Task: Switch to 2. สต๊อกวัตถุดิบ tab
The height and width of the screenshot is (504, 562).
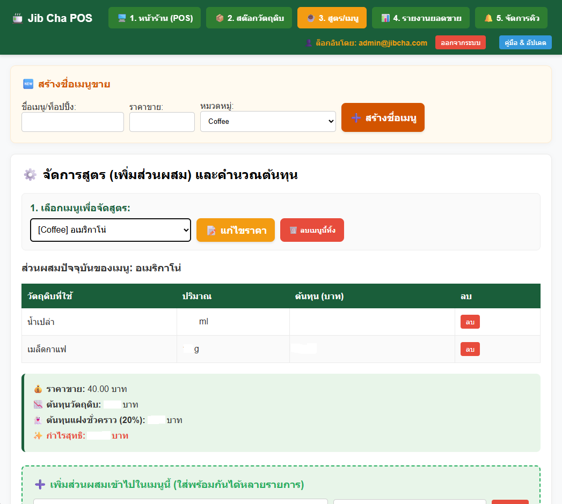Action: click(249, 18)
